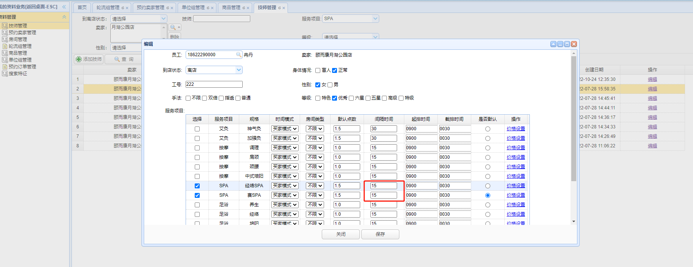Close the 轮流组管理 tab via its x icon
The height and width of the screenshot is (267, 693).
pyautogui.click(x=127, y=8)
